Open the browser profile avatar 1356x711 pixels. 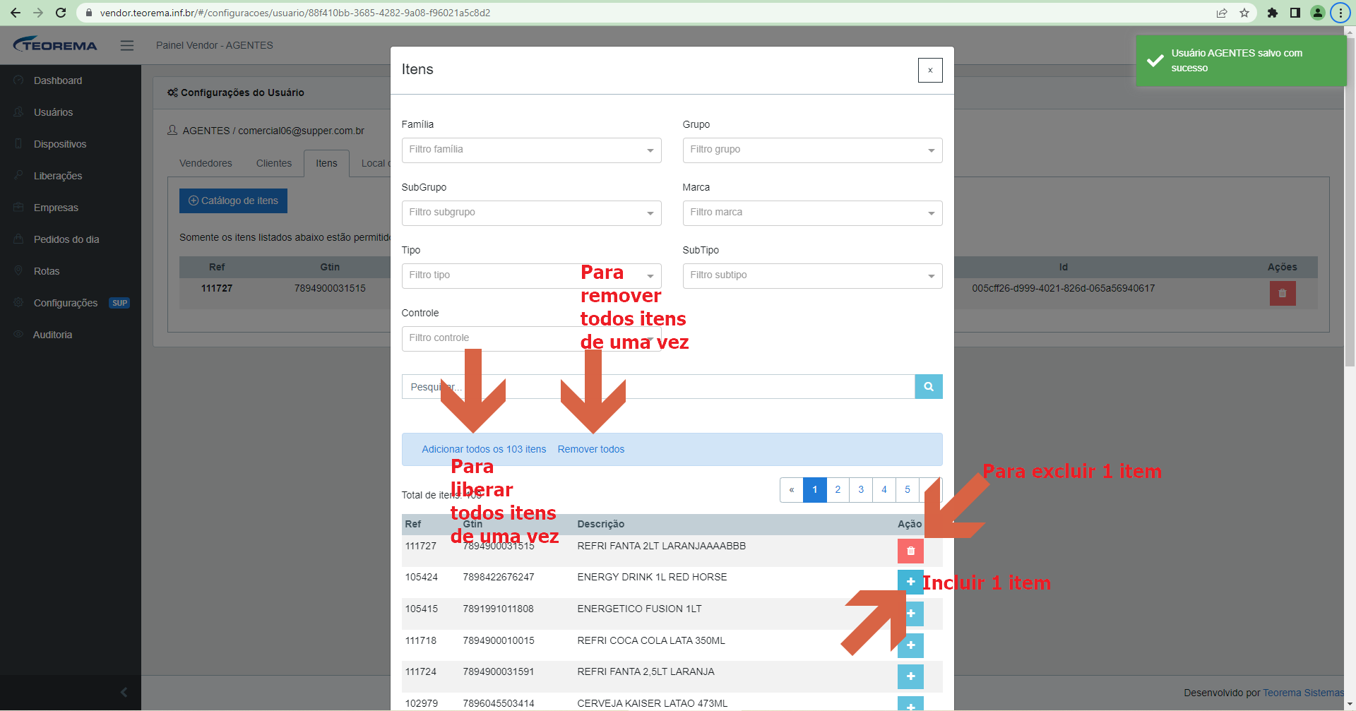click(1318, 13)
